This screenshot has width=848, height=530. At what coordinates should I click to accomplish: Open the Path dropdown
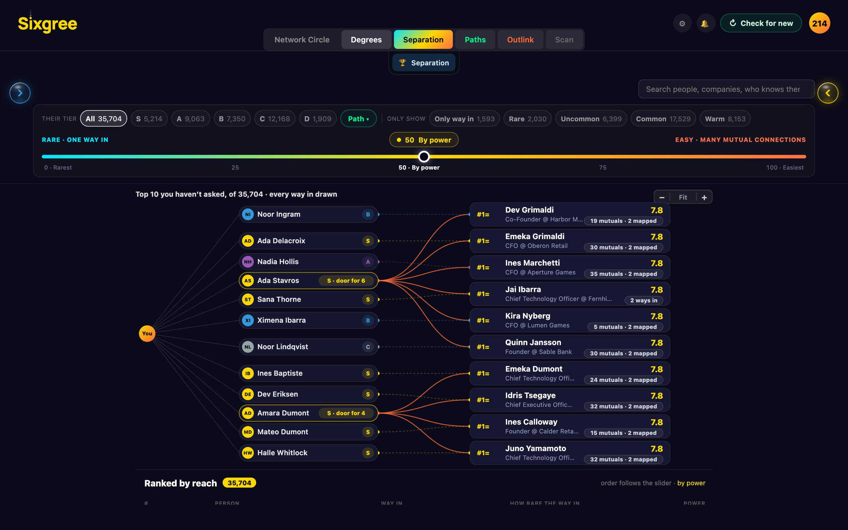click(358, 119)
